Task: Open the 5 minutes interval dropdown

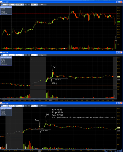Action: coord(12,55)
